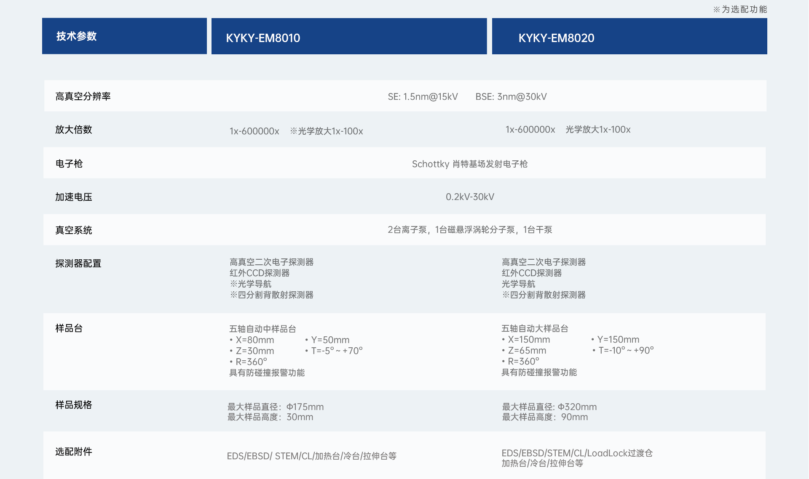The width and height of the screenshot is (809, 479).
Task: Click the BSE: 3nm@30kV value
Action: click(x=511, y=97)
